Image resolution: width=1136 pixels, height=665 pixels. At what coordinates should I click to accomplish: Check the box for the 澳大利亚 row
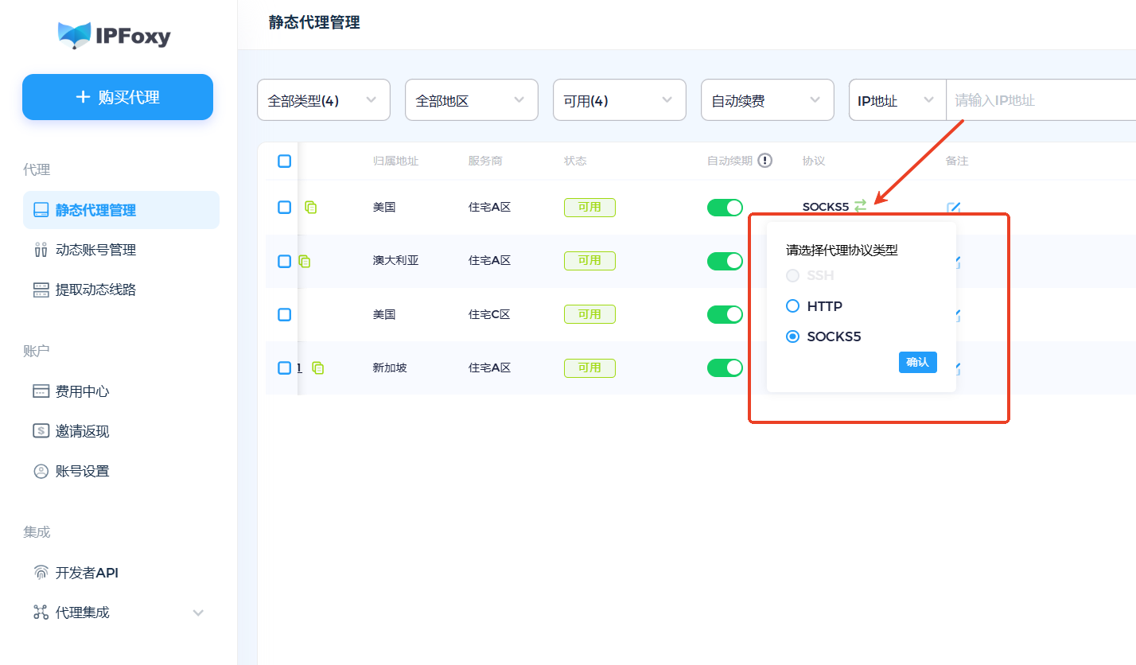coord(284,261)
